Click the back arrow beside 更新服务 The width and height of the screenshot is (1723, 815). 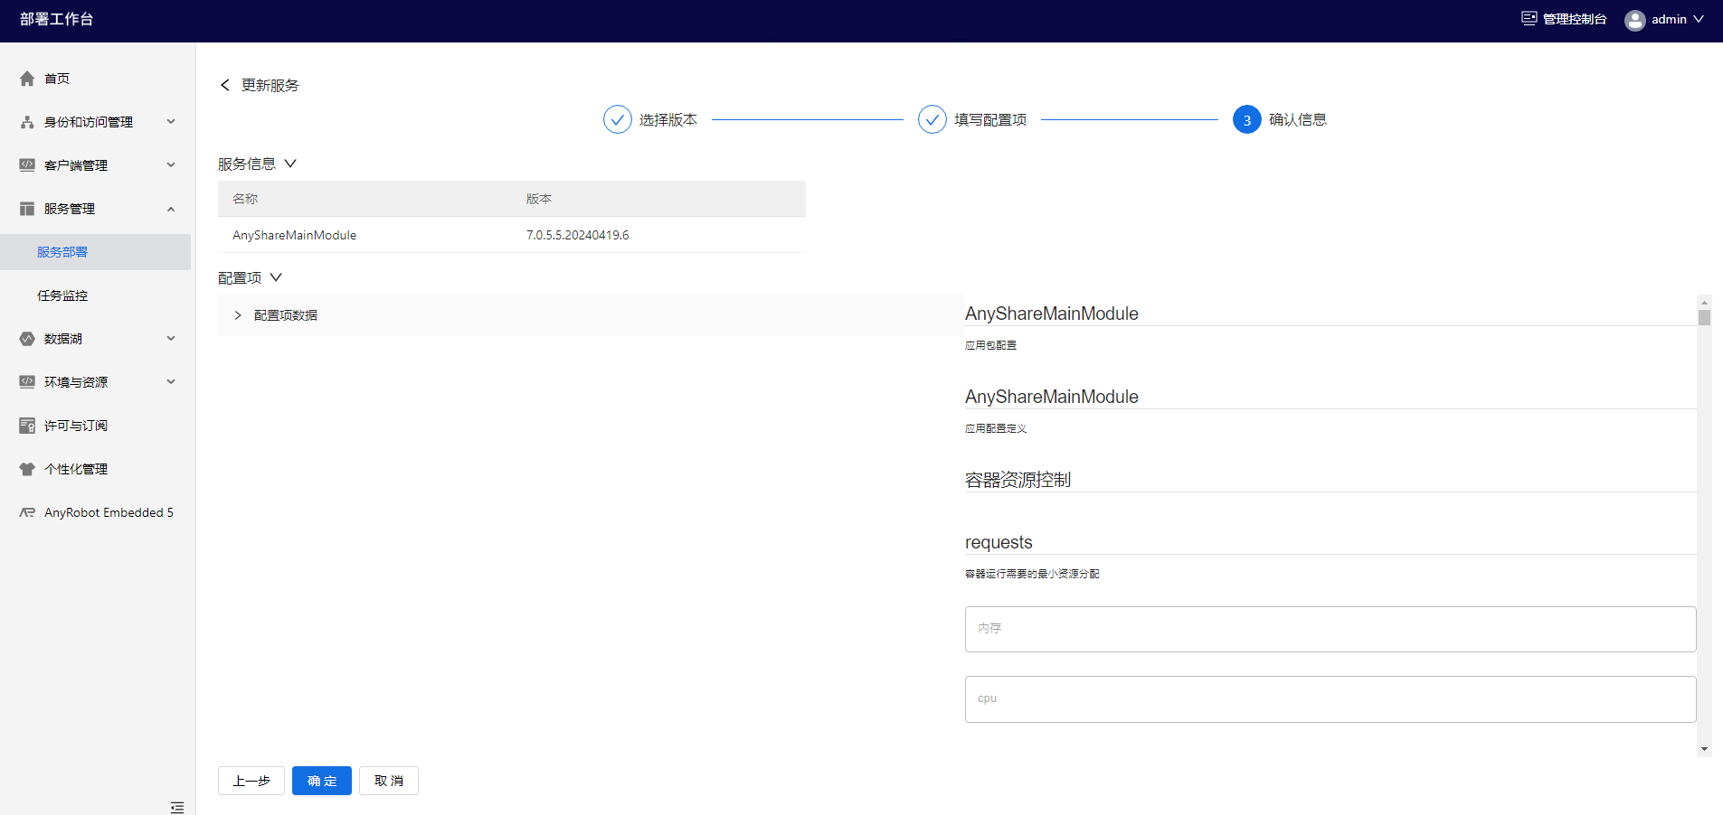[225, 85]
